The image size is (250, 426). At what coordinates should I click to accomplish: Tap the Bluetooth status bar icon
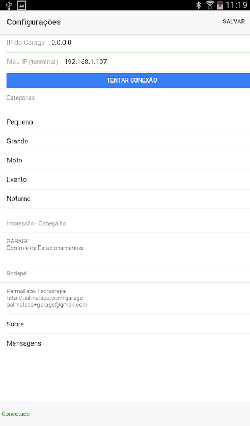(199, 5)
